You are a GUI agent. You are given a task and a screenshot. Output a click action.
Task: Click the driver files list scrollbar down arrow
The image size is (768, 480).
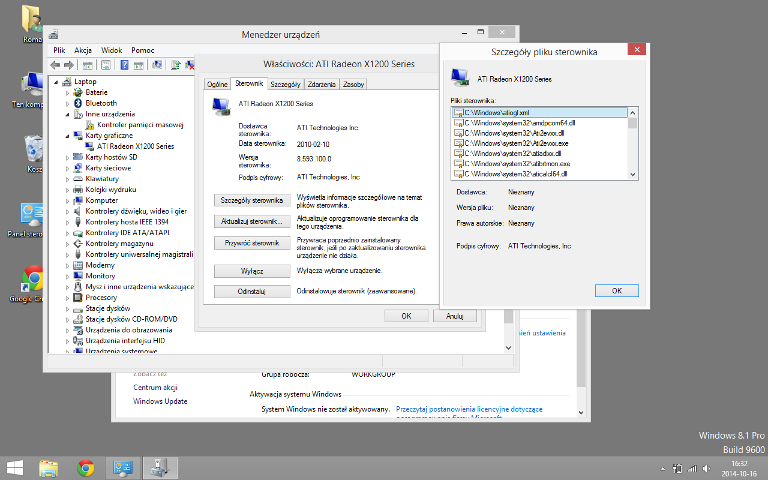(x=632, y=175)
